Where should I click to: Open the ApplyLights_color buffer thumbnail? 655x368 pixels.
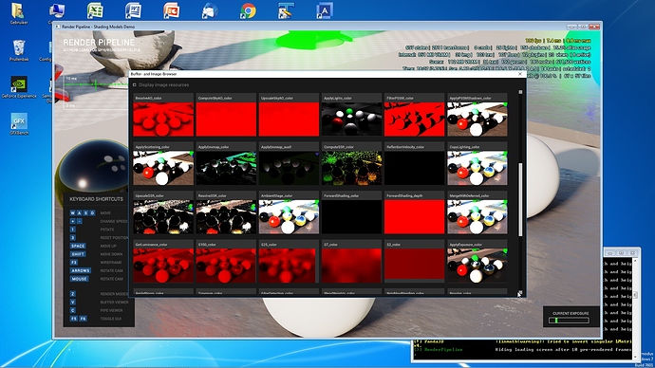[x=351, y=120]
